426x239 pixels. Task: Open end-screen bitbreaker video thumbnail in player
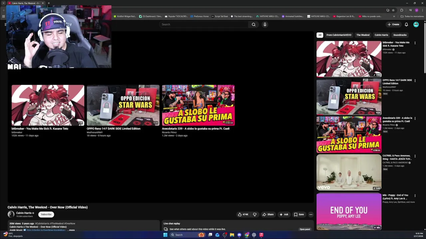[48, 105]
